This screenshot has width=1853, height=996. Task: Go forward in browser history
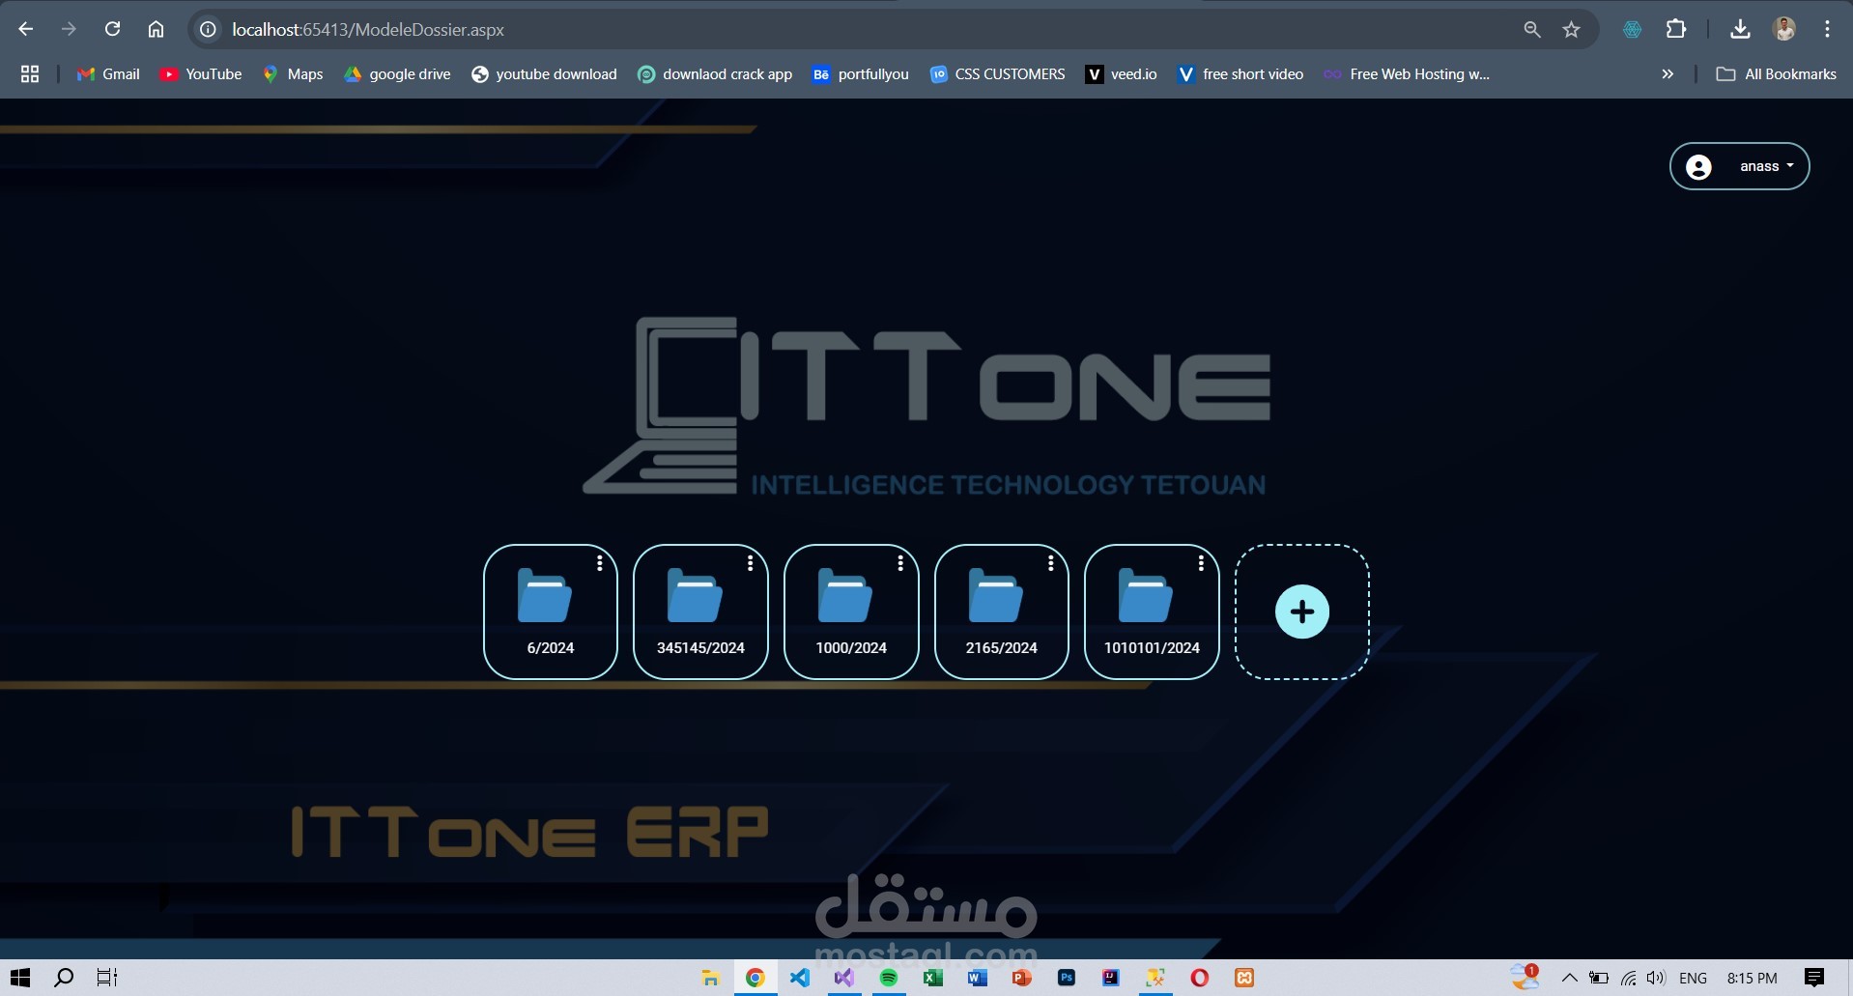pos(69,29)
